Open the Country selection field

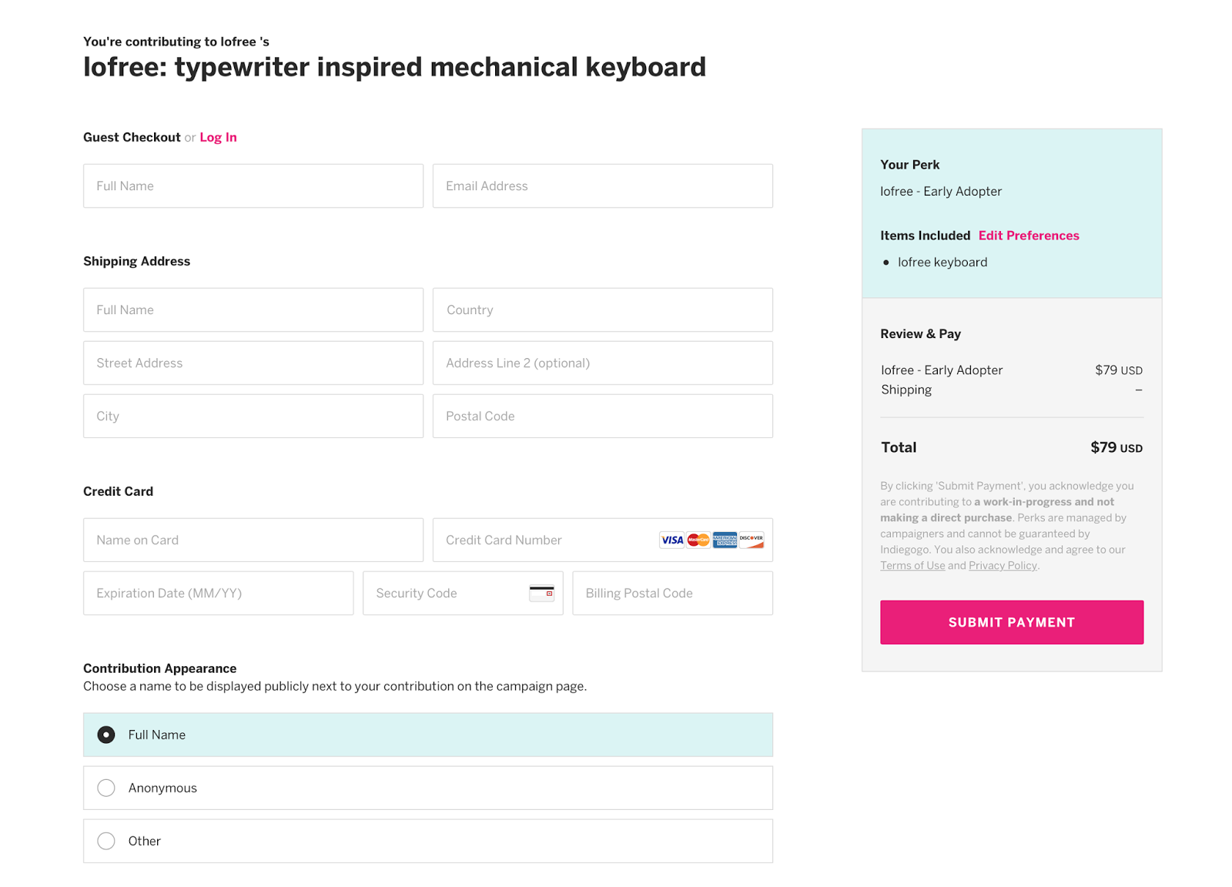(602, 310)
